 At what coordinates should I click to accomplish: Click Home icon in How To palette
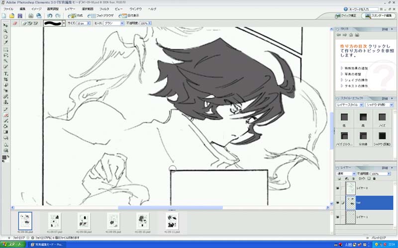[351, 35]
